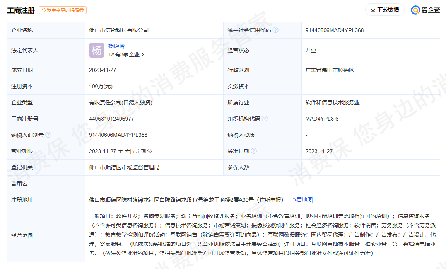Select credit code 91440606MAD4YPL368 in top row

(335, 30)
